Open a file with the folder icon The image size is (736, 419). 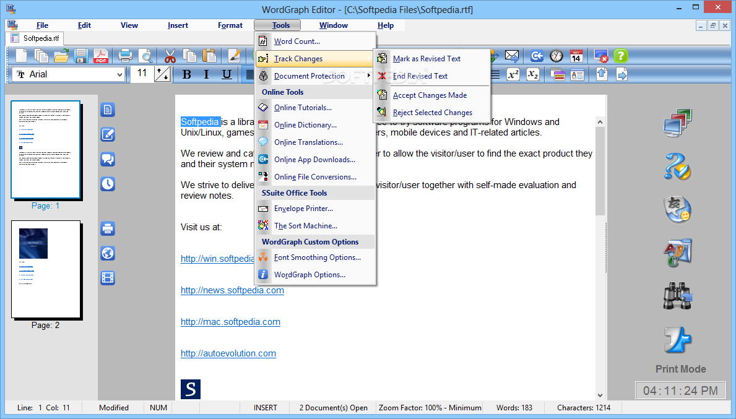pos(61,56)
